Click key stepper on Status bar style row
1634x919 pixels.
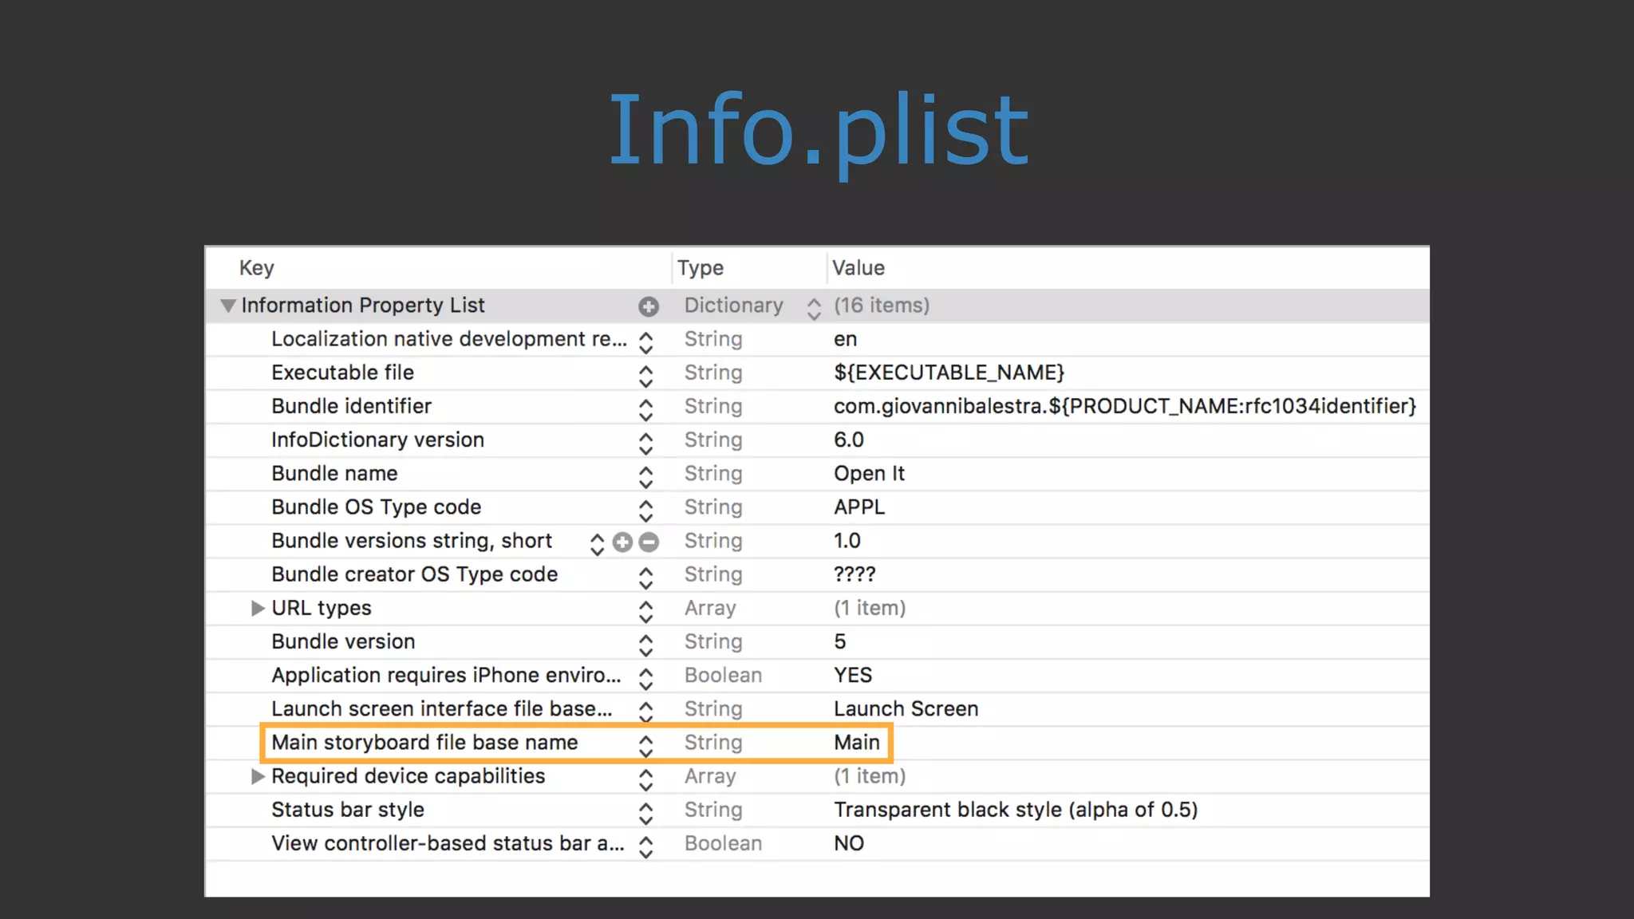645,813
